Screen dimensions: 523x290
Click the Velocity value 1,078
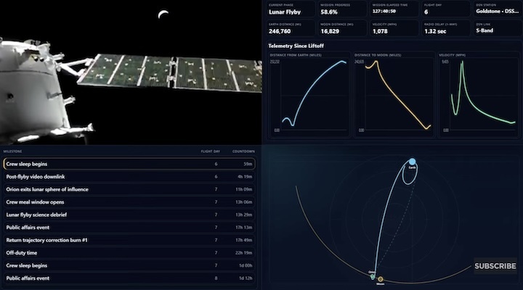click(x=380, y=31)
